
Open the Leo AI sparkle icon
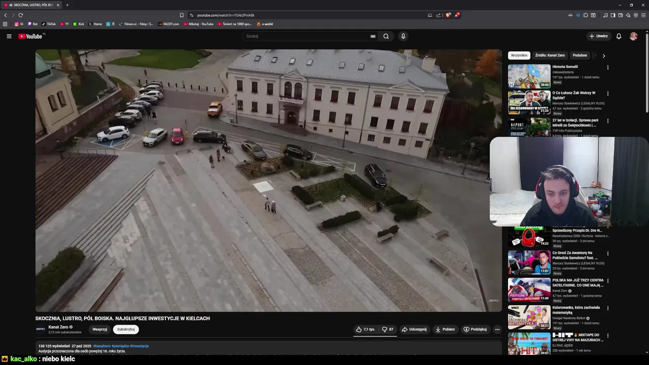[x=628, y=15]
